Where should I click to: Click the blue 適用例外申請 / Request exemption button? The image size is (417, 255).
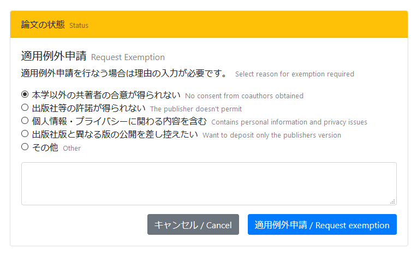(322, 224)
